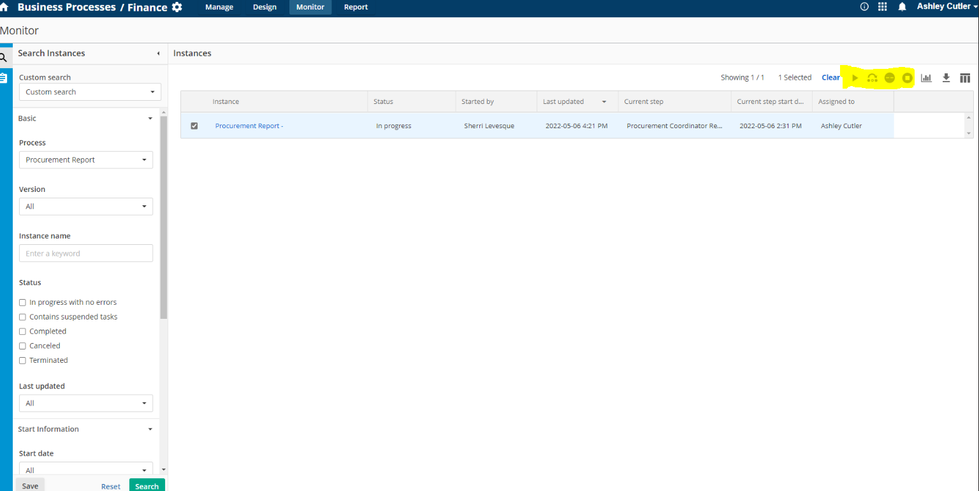979x491 pixels.
Task: Click the resume (play) instance icon
Action: (855, 78)
